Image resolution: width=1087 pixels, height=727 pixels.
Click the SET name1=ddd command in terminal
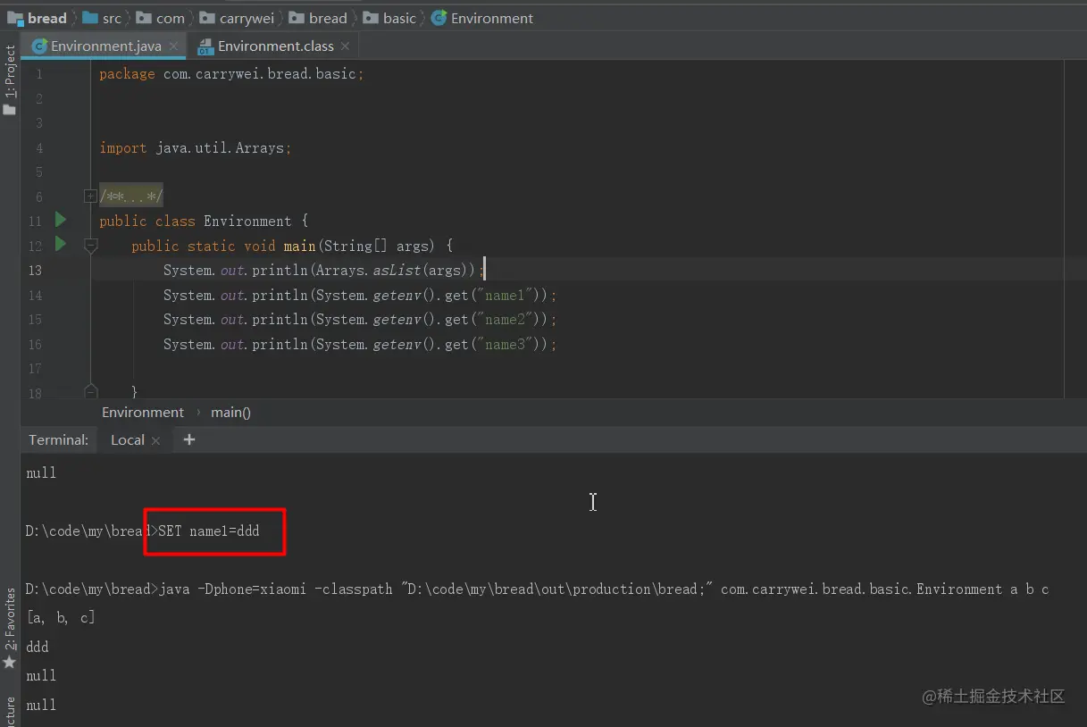pyautogui.click(x=208, y=531)
